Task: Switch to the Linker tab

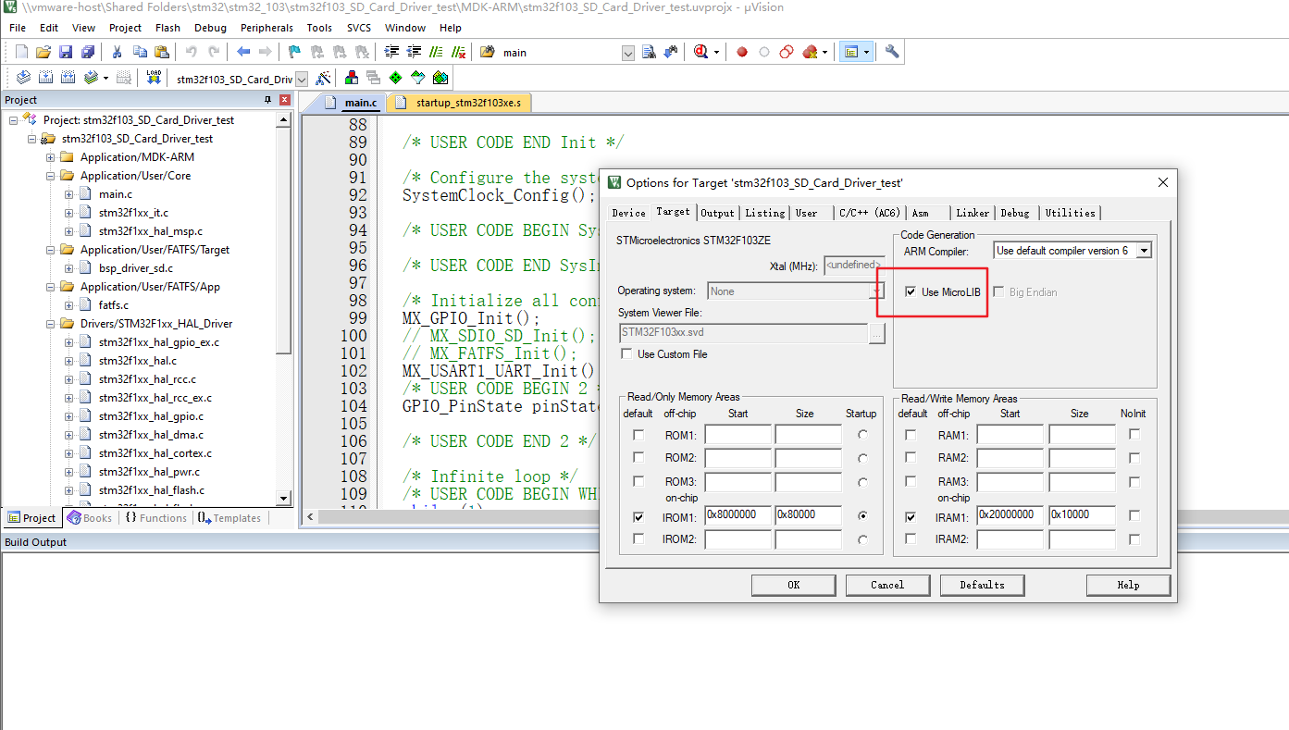Action: 973,213
